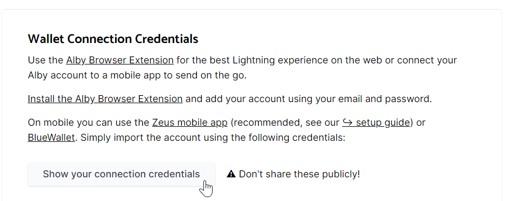Click the phrase On mobile you can use the
The height and width of the screenshot is (201, 515).
coord(89,123)
